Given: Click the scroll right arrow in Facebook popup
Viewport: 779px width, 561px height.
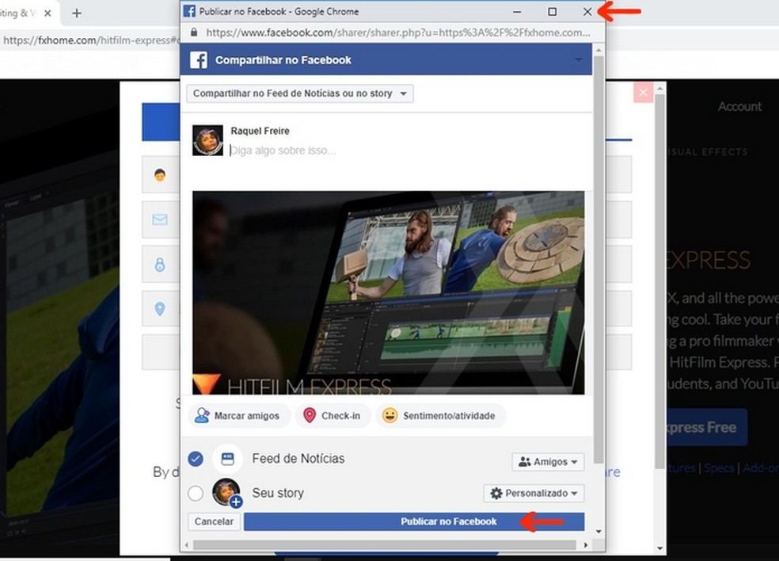Looking at the screenshot, I should pos(586,545).
